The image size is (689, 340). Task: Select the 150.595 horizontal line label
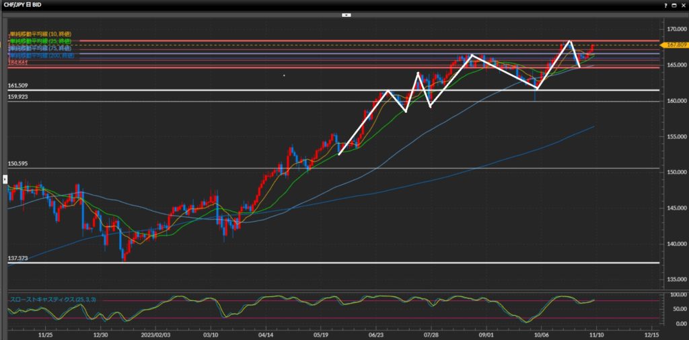pos(17,164)
